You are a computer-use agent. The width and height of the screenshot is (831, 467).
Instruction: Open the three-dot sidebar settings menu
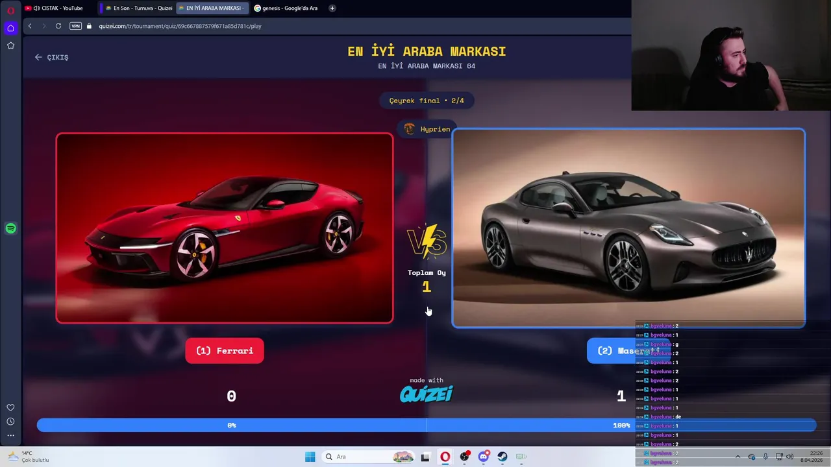10,435
